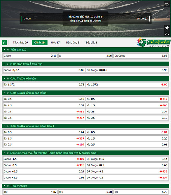Switch to the Hiệp 17 tab
Viewport: 171px width, 195px height.
pos(55,43)
